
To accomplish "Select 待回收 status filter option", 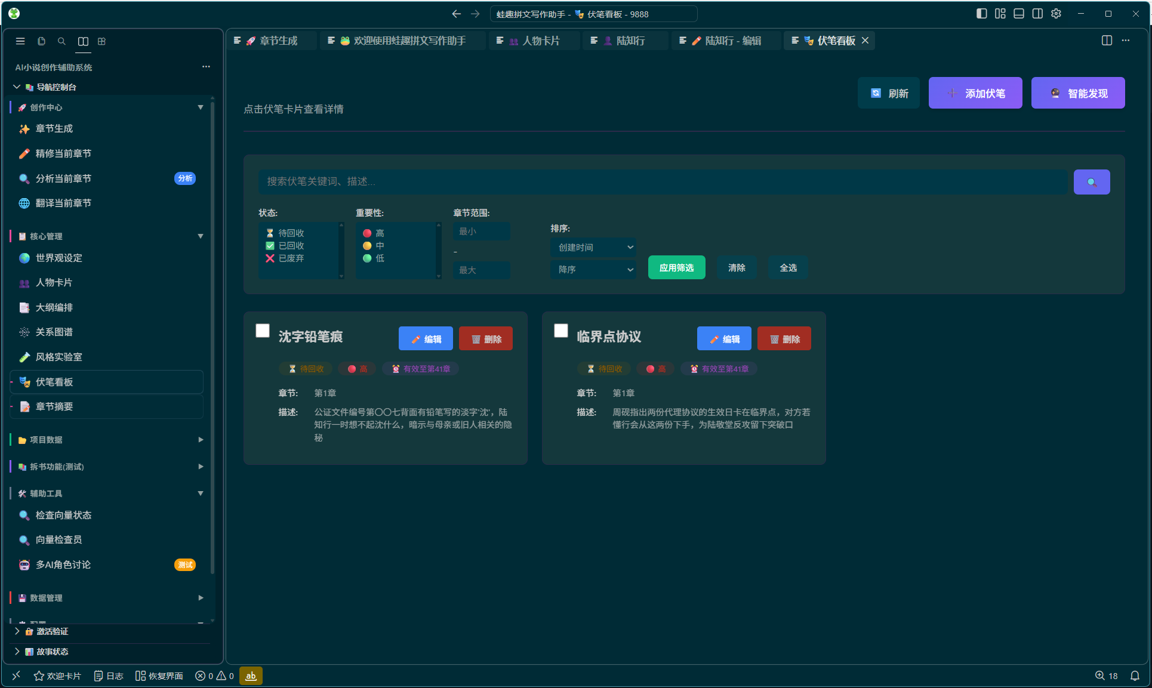I will 285,233.
